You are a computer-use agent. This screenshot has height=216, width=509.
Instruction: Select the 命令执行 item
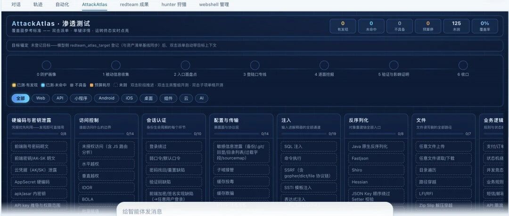(309, 158)
